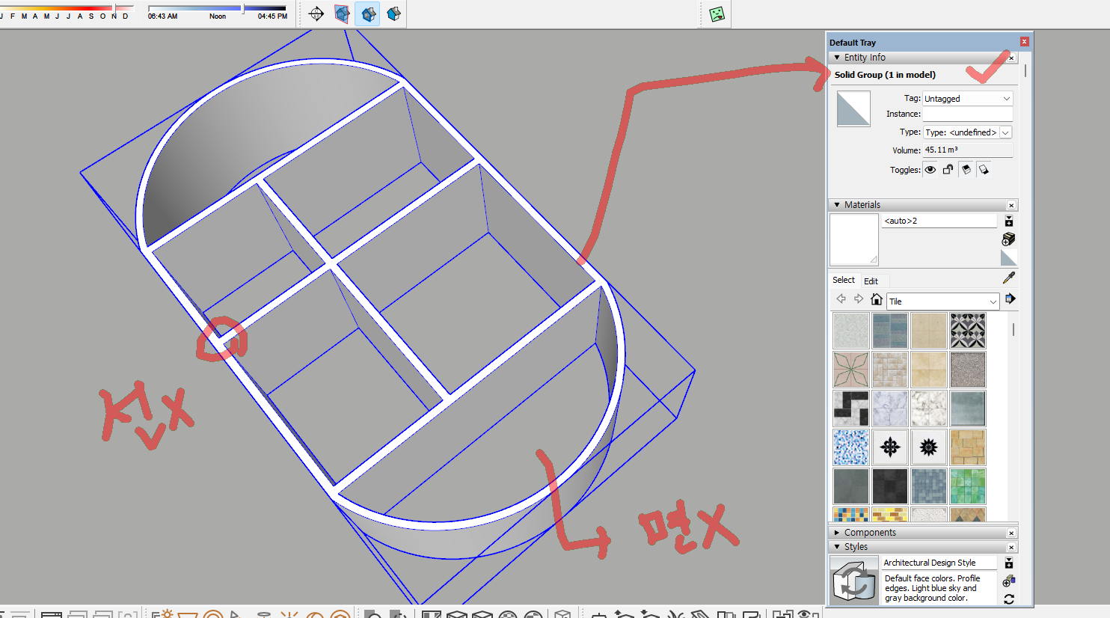This screenshot has width=1110, height=618.
Task: Click the current material preview swatch
Action: (853, 239)
